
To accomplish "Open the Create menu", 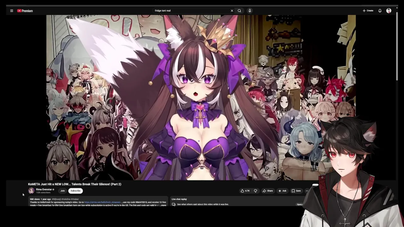I will pos(368,11).
